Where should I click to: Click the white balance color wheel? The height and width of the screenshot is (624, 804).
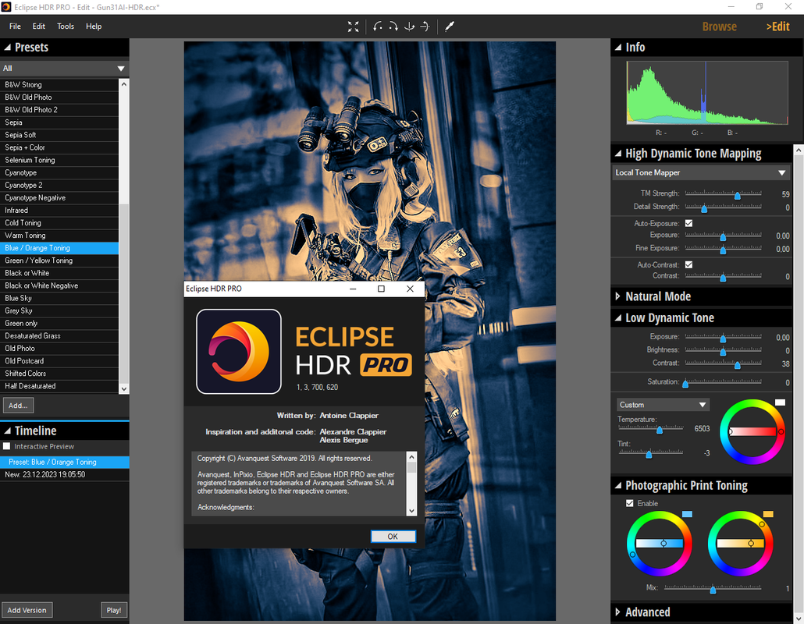coord(752,432)
